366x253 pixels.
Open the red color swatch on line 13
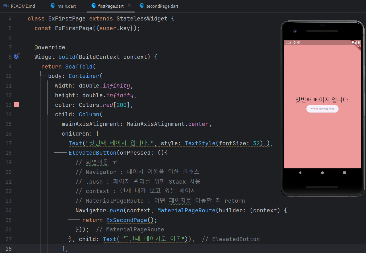click(x=17, y=105)
